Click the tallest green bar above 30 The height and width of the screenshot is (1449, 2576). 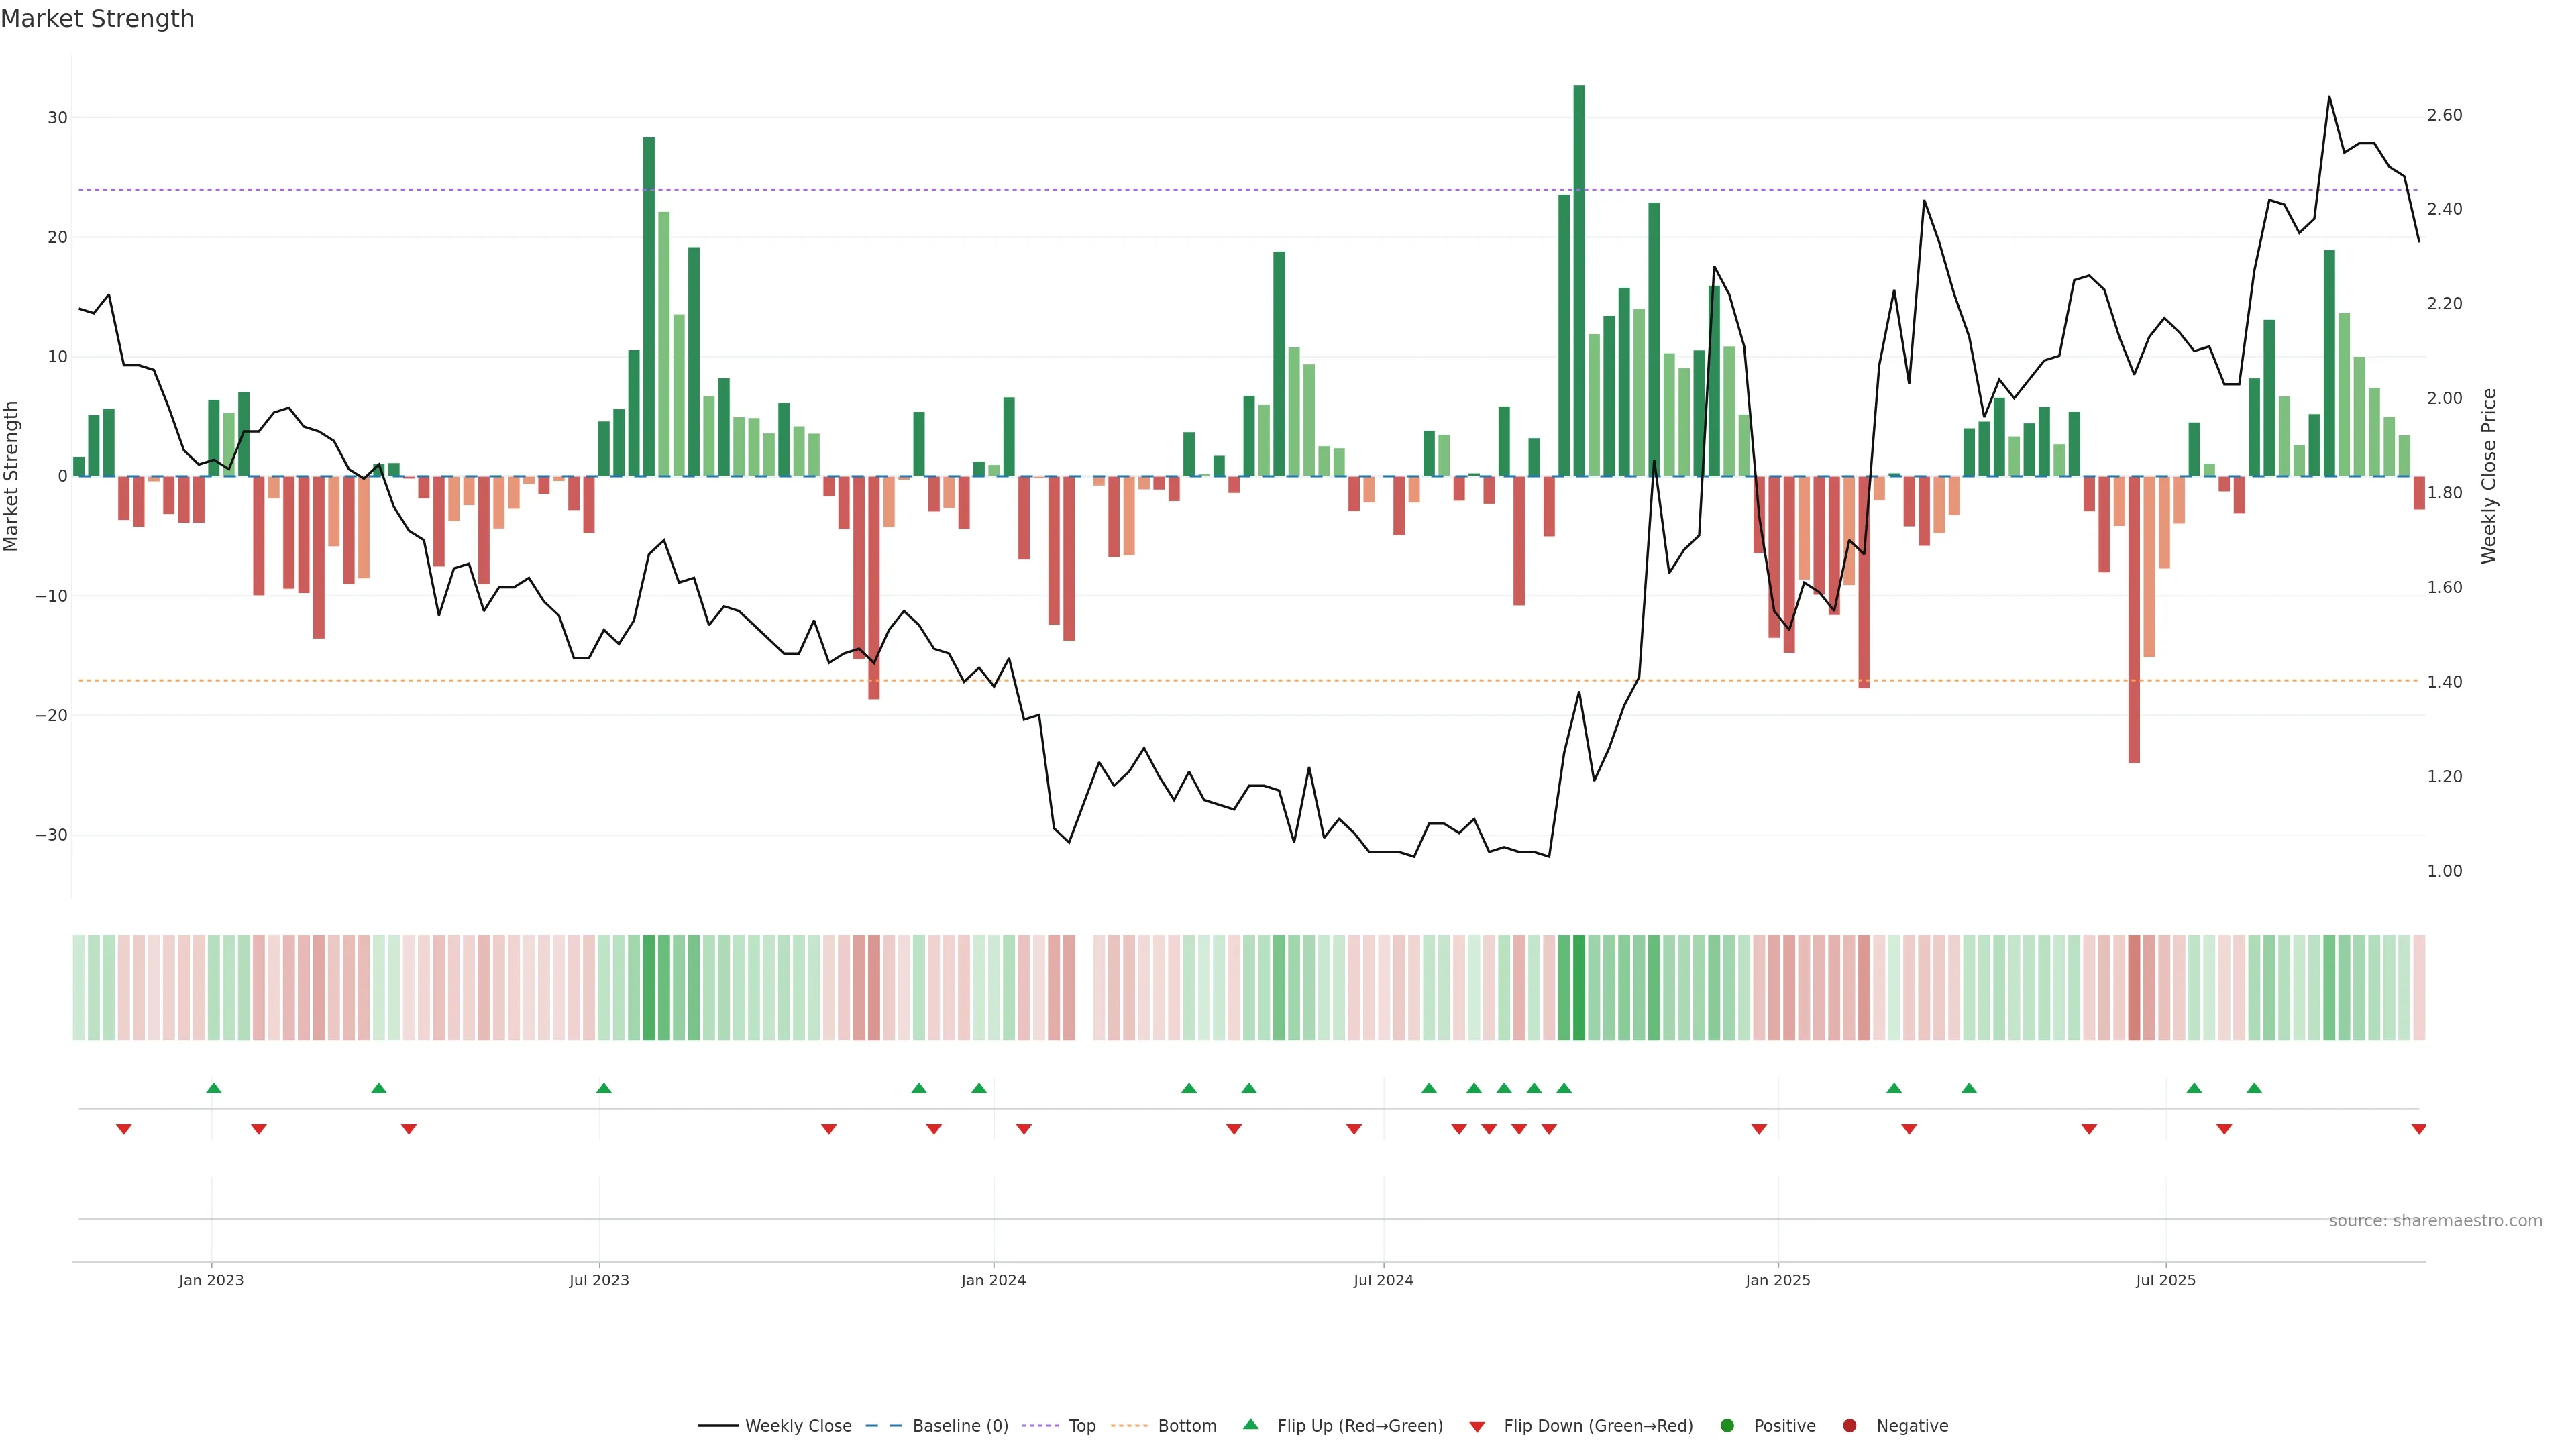[x=1579, y=280]
